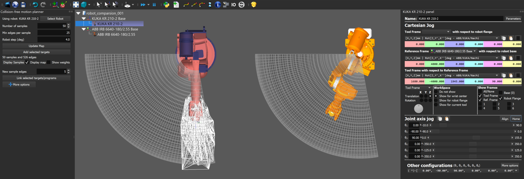Click the Update Map button
Image resolution: width=524 pixels, height=179 pixels.
[36, 46]
